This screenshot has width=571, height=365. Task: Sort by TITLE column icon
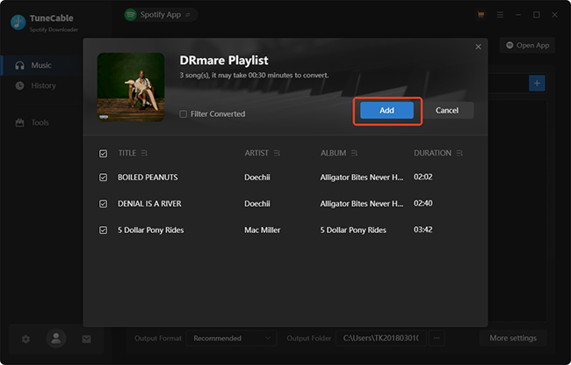coord(144,153)
